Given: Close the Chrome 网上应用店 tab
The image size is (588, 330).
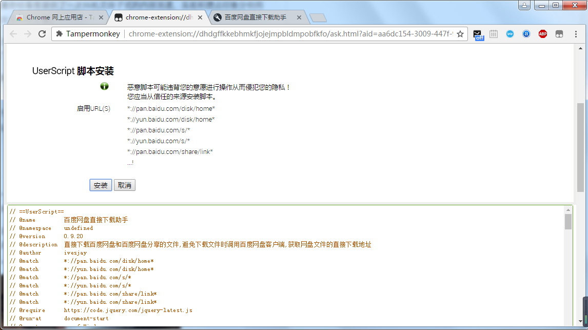Looking at the screenshot, I should click(x=101, y=17).
